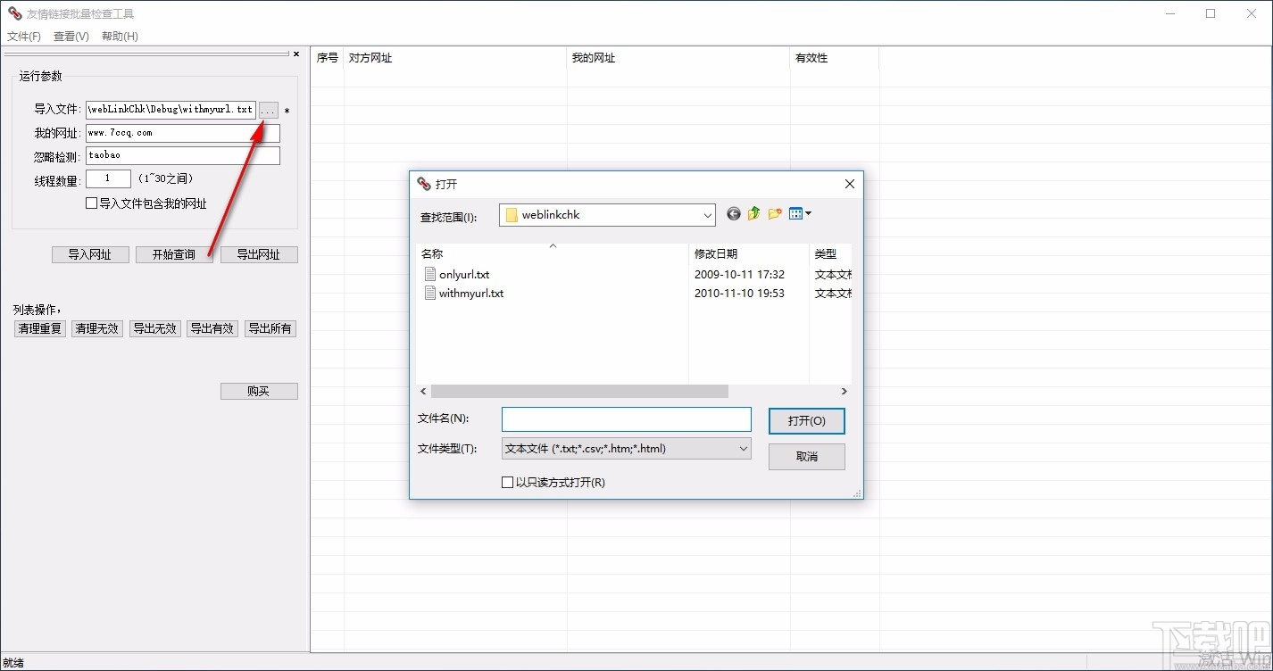
Task: Enable the 导入文件包含我的网址 checkbox
Action: (x=91, y=203)
